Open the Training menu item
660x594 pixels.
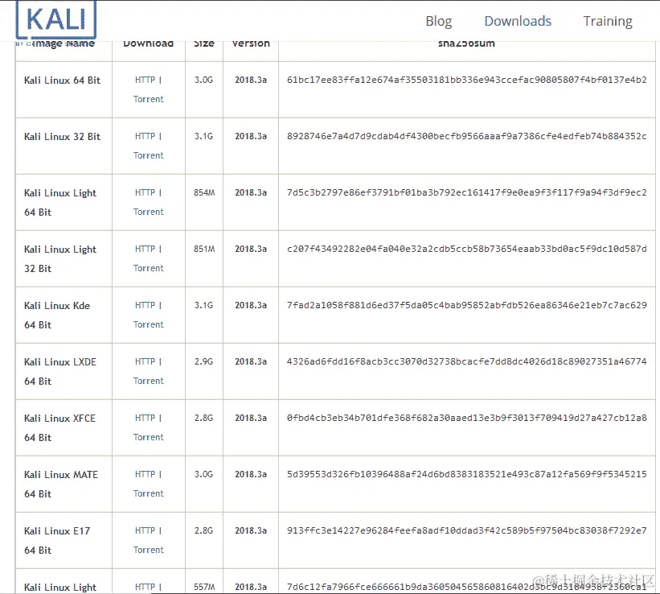[608, 21]
